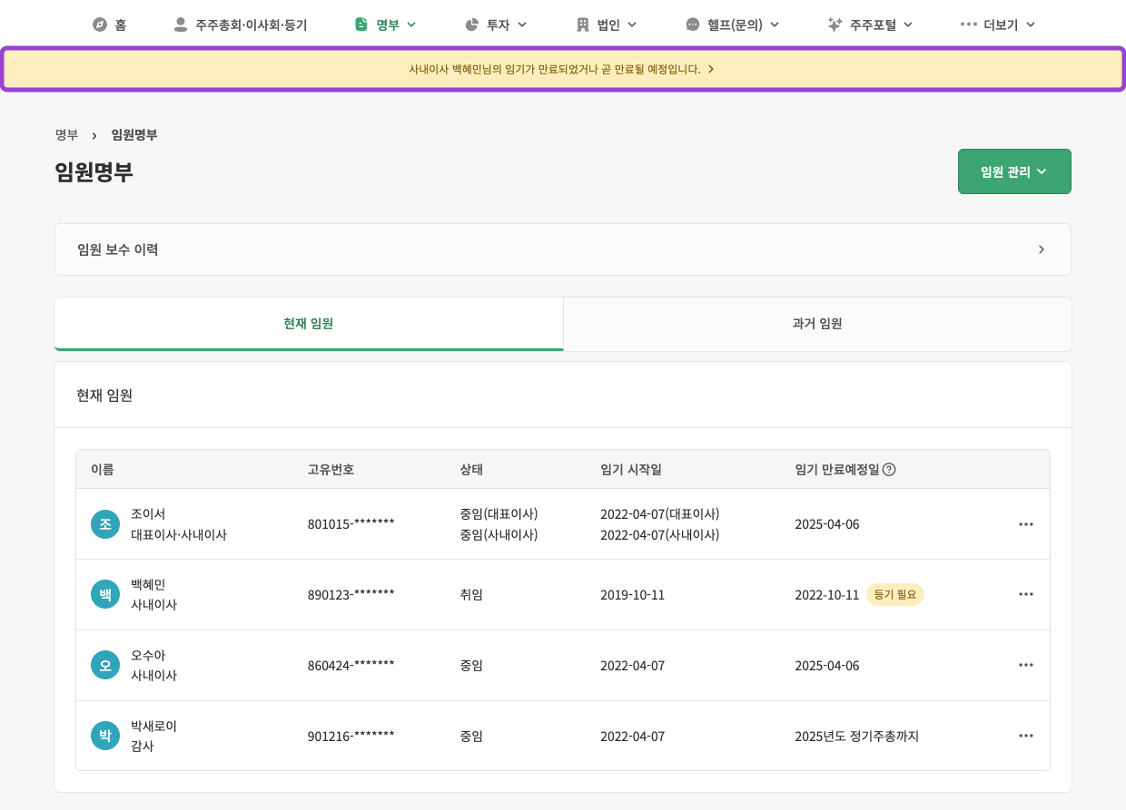Open the row actions menu for 박새로이
Viewport: 1126px width, 810px height.
coord(1026,736)
